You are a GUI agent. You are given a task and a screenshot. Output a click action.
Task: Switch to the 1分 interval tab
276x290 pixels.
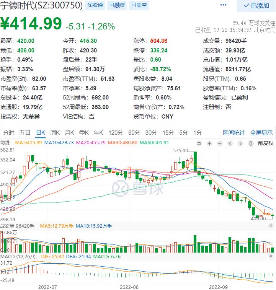(198, 133)
